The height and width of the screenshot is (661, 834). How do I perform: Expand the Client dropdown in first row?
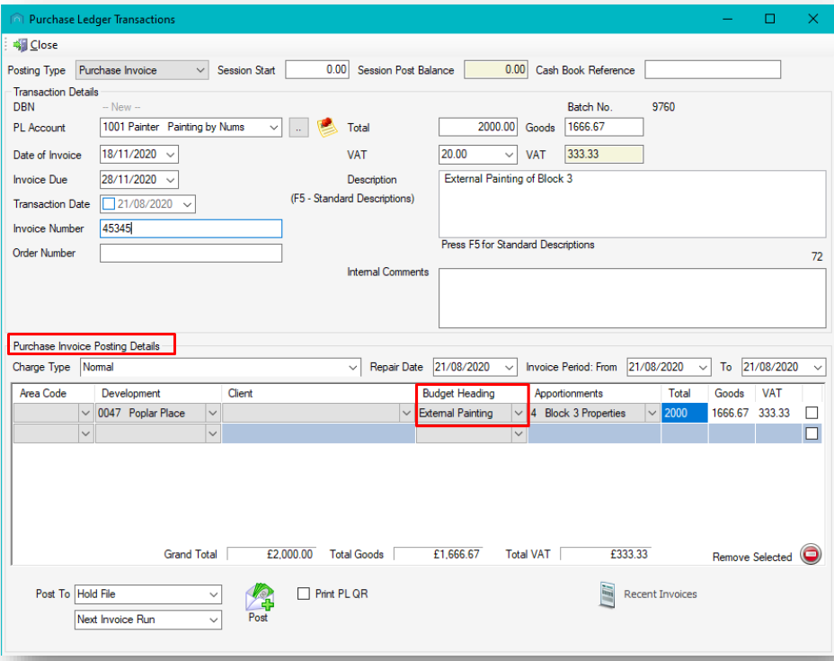click(406, 413)
